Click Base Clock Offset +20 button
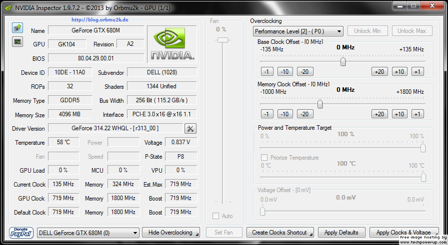Viewport: 448px width, 245px height. point(379,71)
